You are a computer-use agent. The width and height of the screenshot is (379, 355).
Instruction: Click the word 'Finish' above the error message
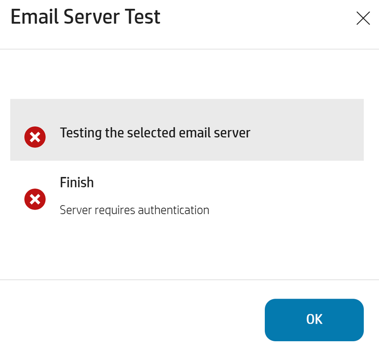[77, 182]
